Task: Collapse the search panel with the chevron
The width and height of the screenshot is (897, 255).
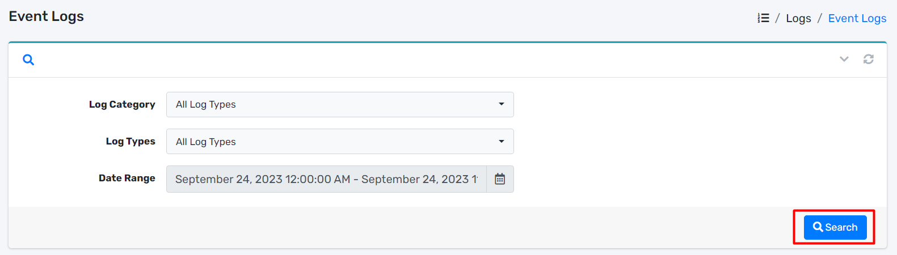Action: click(844, 59)
